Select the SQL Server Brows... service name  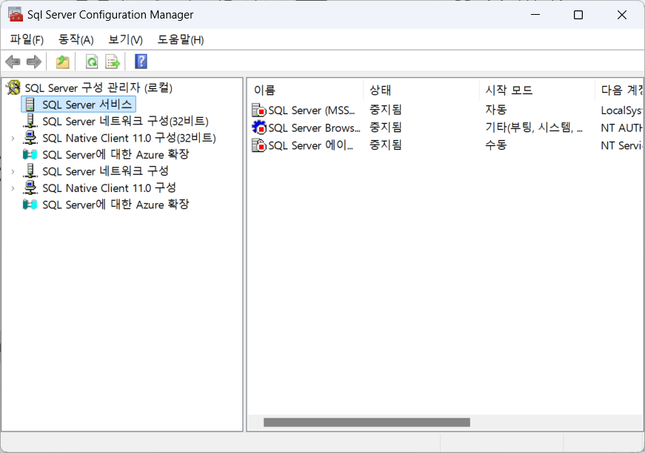pos(314,128)
